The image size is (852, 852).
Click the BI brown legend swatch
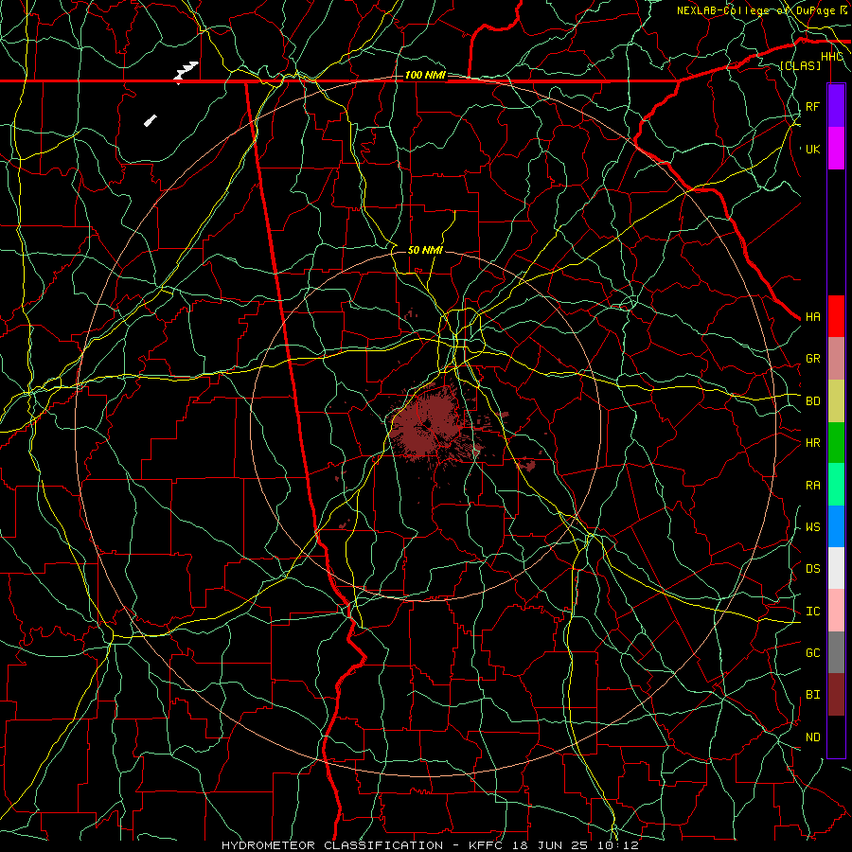point(836,695)
